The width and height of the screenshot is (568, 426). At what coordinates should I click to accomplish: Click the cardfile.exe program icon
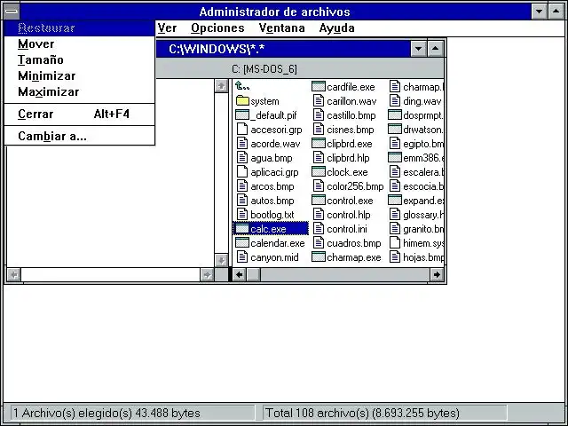pos(319,86)
